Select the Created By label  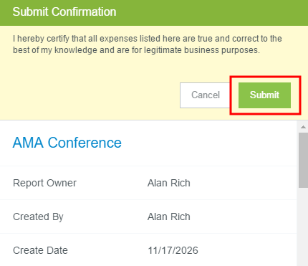pyautogui.click(x=38, y=217)
